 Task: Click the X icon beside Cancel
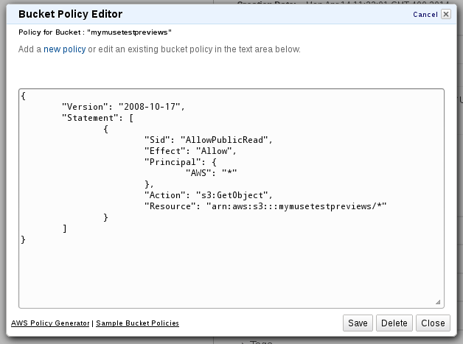445,14
